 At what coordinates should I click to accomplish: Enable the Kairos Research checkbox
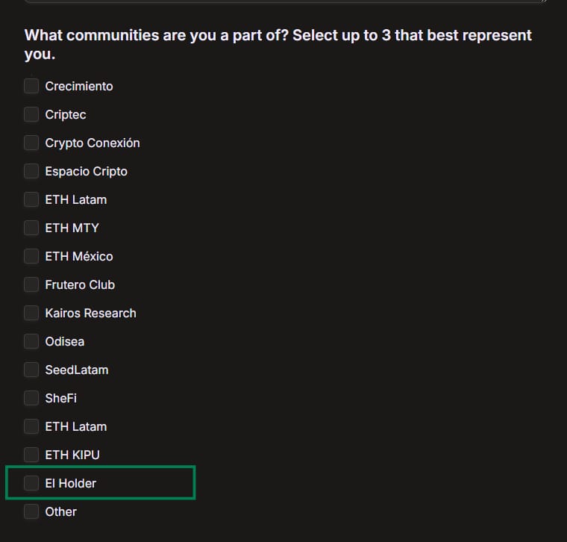coord(31,313)
